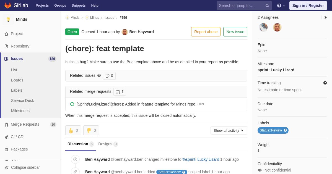Viewport: 332px width, 174px height.
Task: Click the Report abuse button
Action: pos(206,32)
